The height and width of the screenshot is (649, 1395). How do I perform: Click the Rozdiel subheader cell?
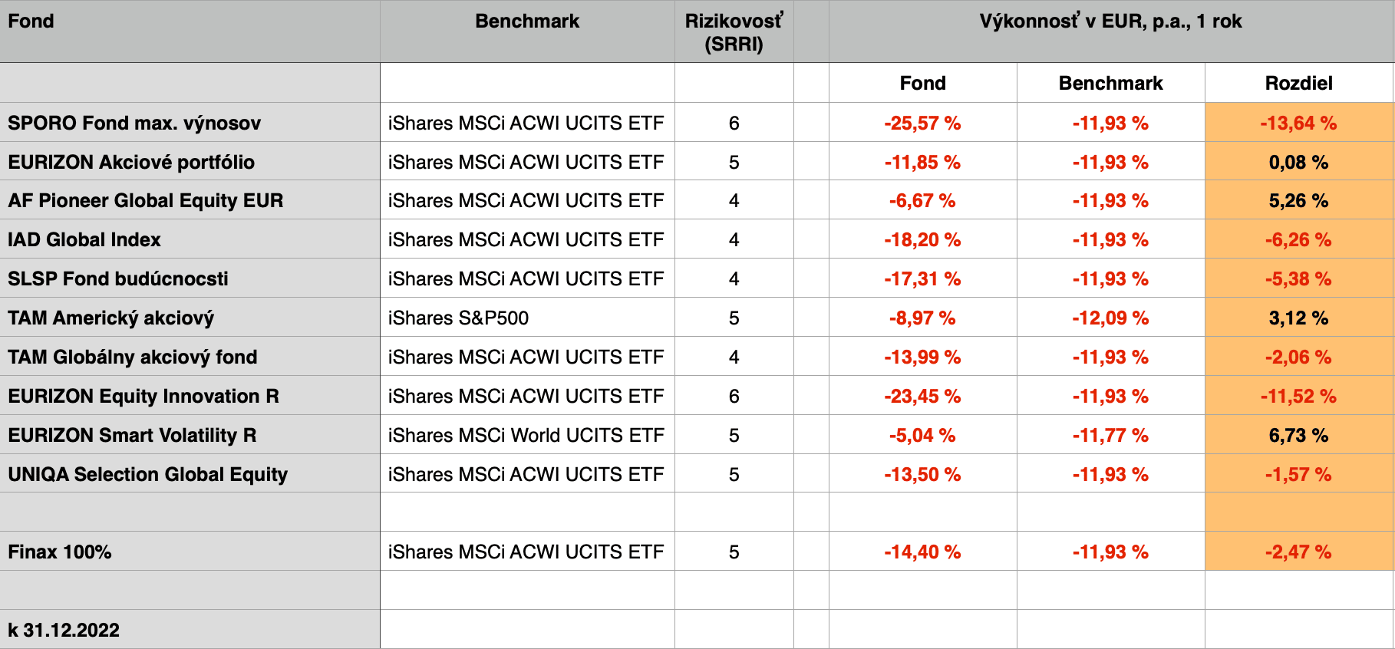point(1298,83)
